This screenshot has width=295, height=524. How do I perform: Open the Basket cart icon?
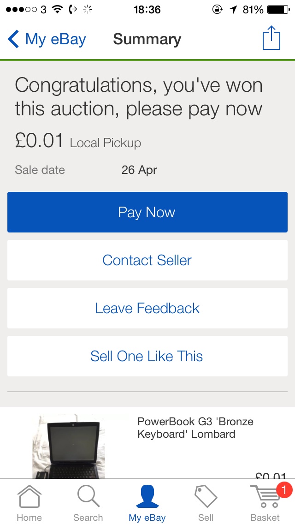point(264,498)
